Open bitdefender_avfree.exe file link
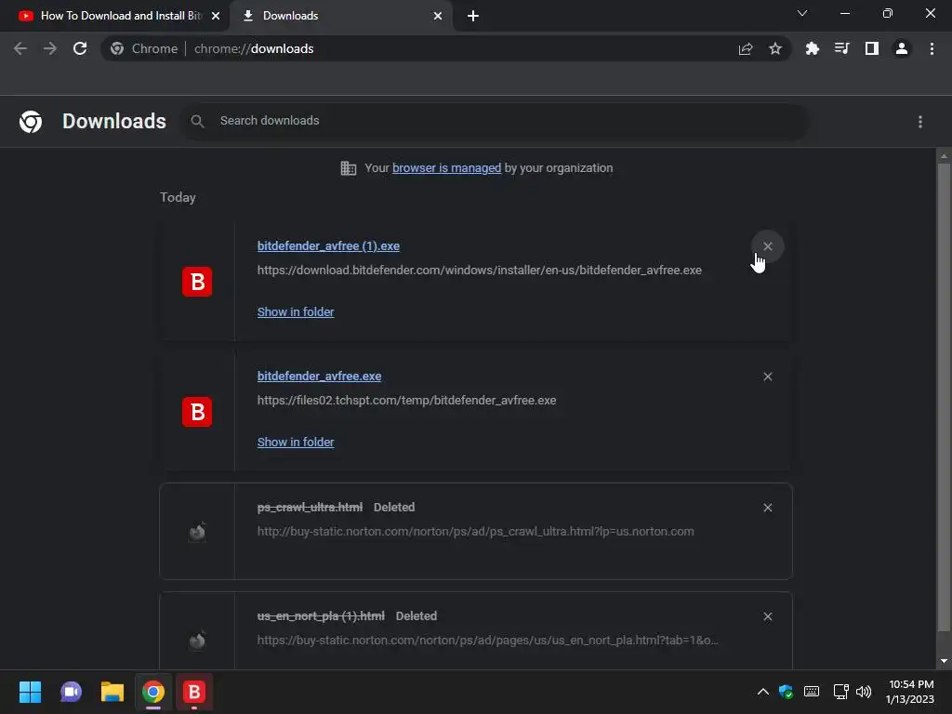 click(x=320, y=377)
